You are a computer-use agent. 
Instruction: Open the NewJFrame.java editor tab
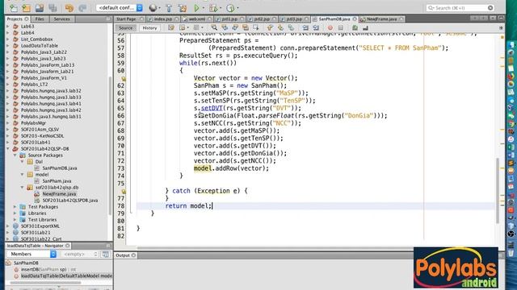[x=382, y=19]
